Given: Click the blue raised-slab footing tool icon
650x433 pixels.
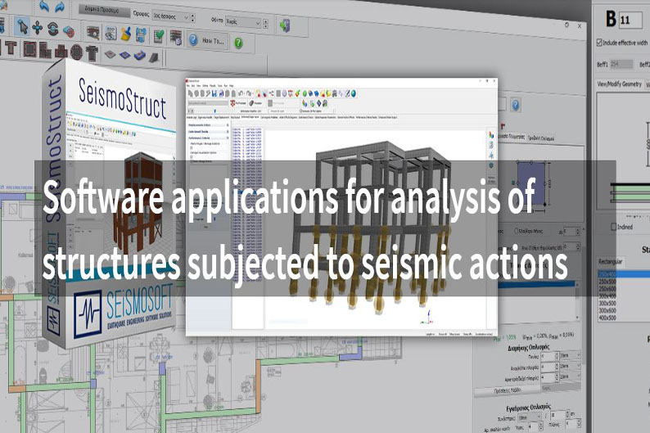Looking at the screenshot, I should click(140, 55).
